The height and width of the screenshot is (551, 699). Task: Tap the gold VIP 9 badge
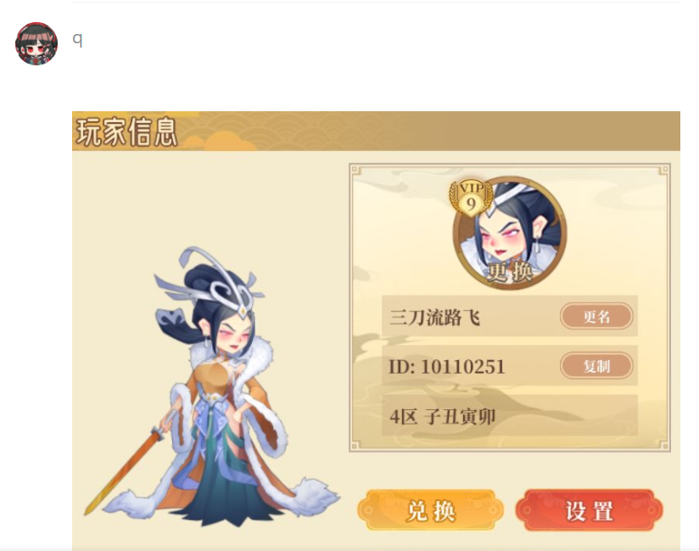pos(471,199)
